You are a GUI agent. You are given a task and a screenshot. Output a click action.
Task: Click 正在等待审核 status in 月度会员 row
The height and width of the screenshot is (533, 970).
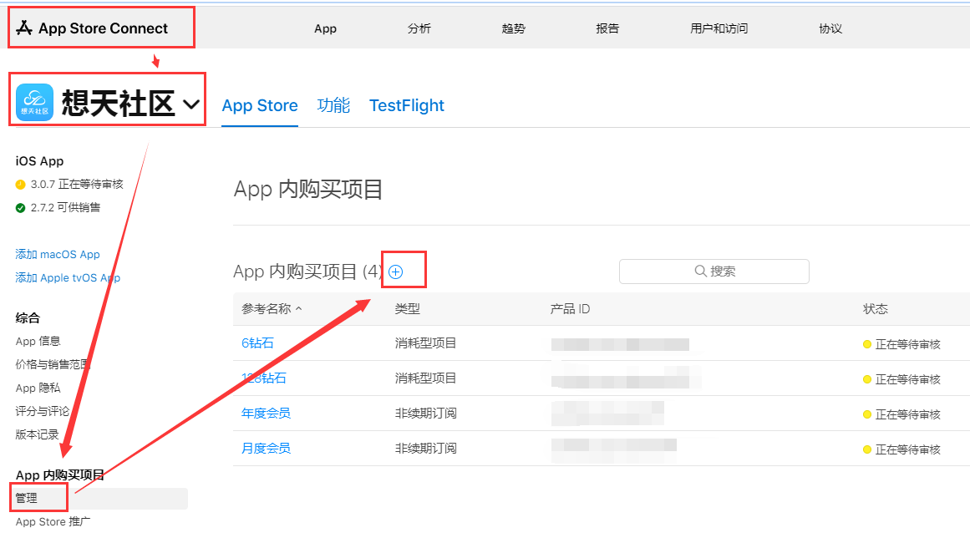coord(907,449)
